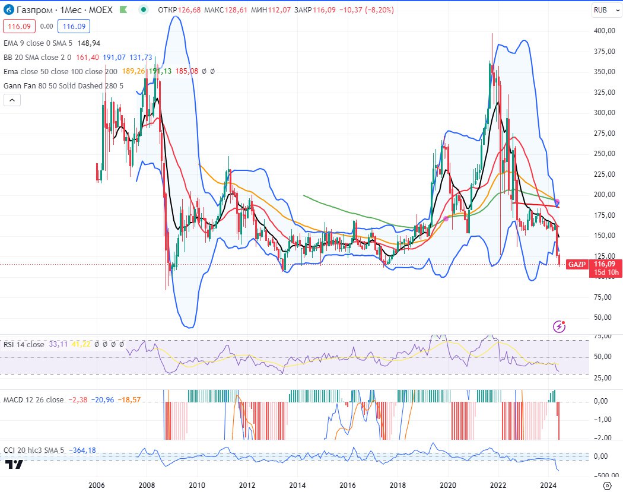Select the EMA 9 close 0 SMA 5 legend
This screenshot has width=623, height=492.
pos(38,43)
